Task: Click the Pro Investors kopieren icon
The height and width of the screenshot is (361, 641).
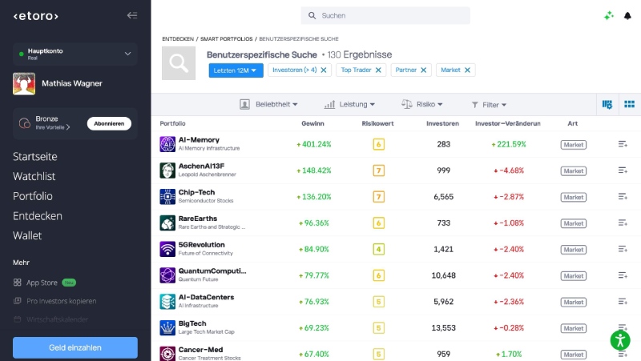Action: click(17, 301)
